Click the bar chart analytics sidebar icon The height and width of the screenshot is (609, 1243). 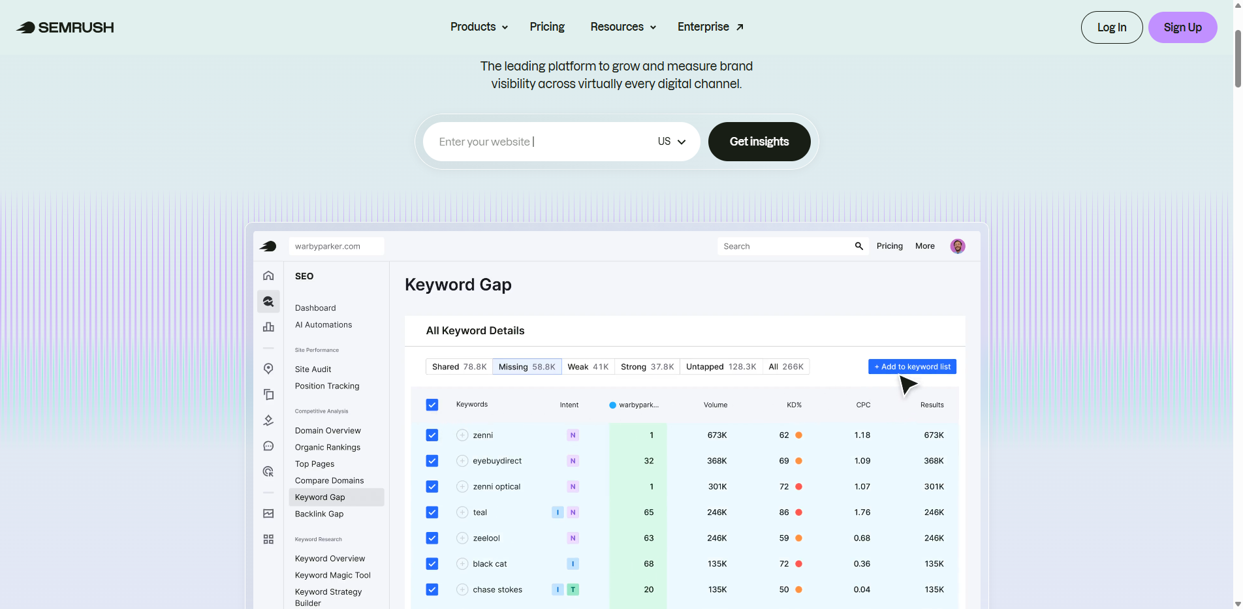[268, 327]
